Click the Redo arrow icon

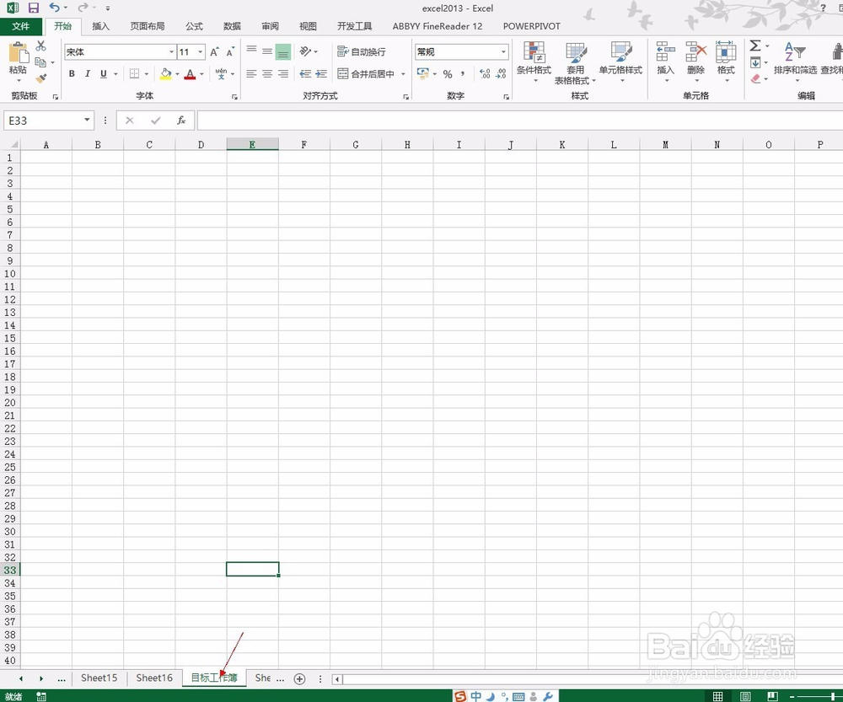click(x=83, y=8)
